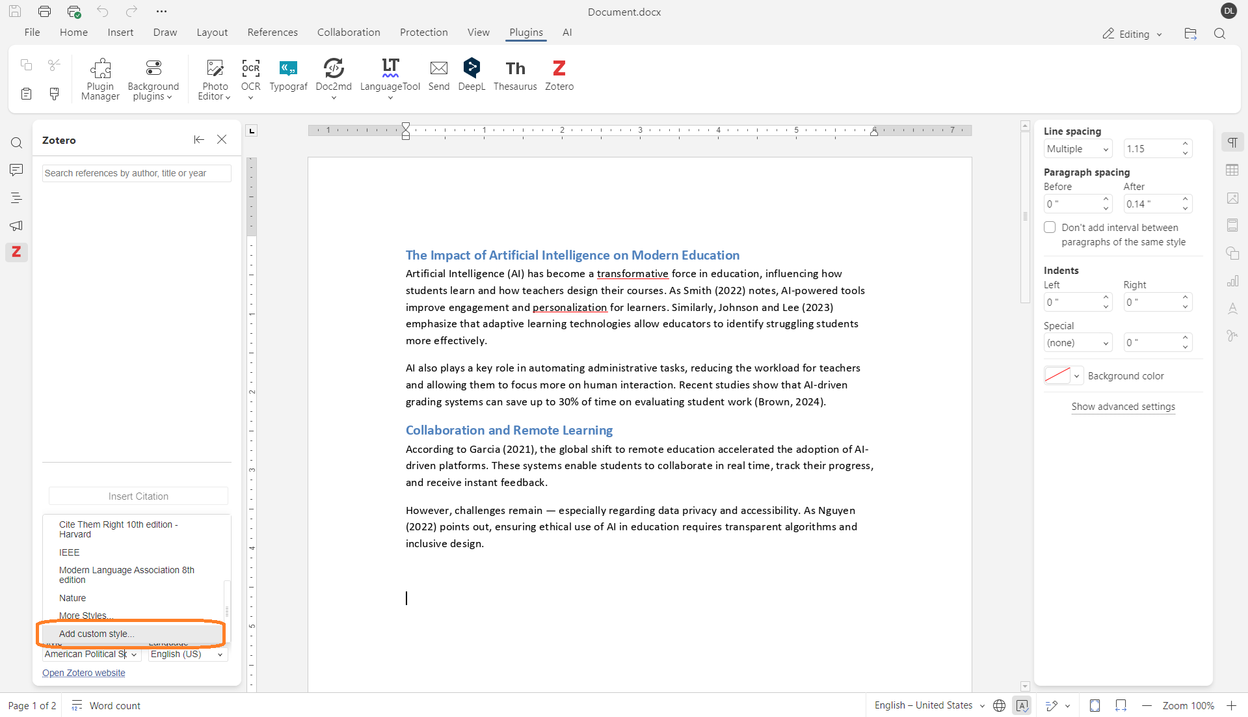The width and height of the screenshot is (1248, 717).
Task: Click the Insert Citation button
Action: click(x=138, y=496)
